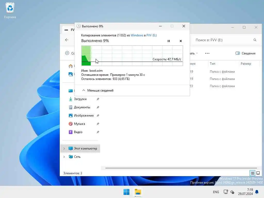Click the Создать plus icon in toolbar
This screenshot has height=198, width=264.
(67, 53)
